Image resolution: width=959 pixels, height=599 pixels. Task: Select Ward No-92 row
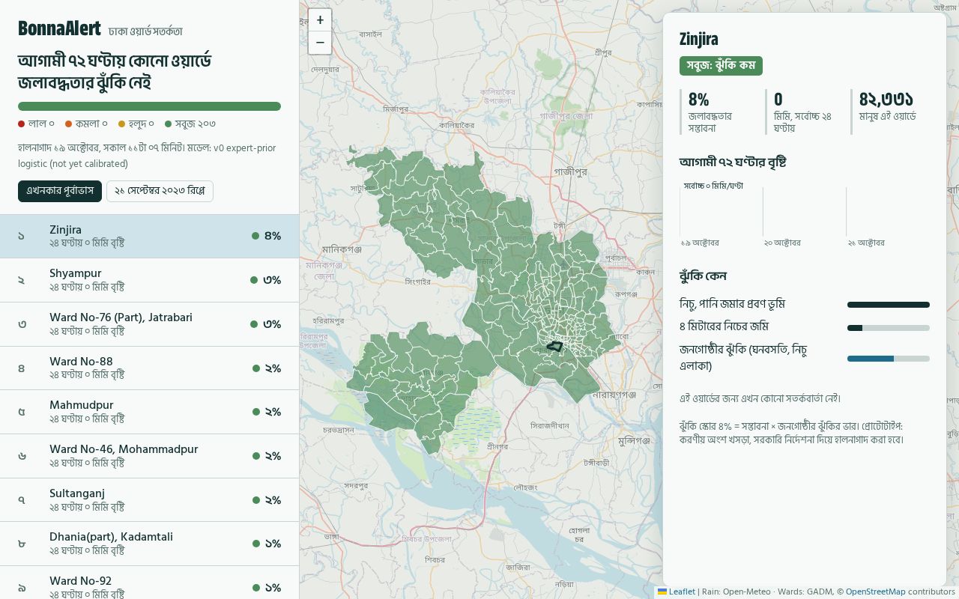click(150, 583)
